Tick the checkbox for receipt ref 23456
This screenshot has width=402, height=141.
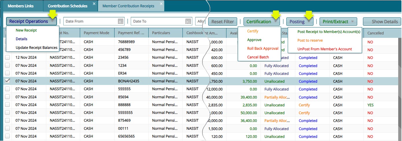tap(8, 57)
